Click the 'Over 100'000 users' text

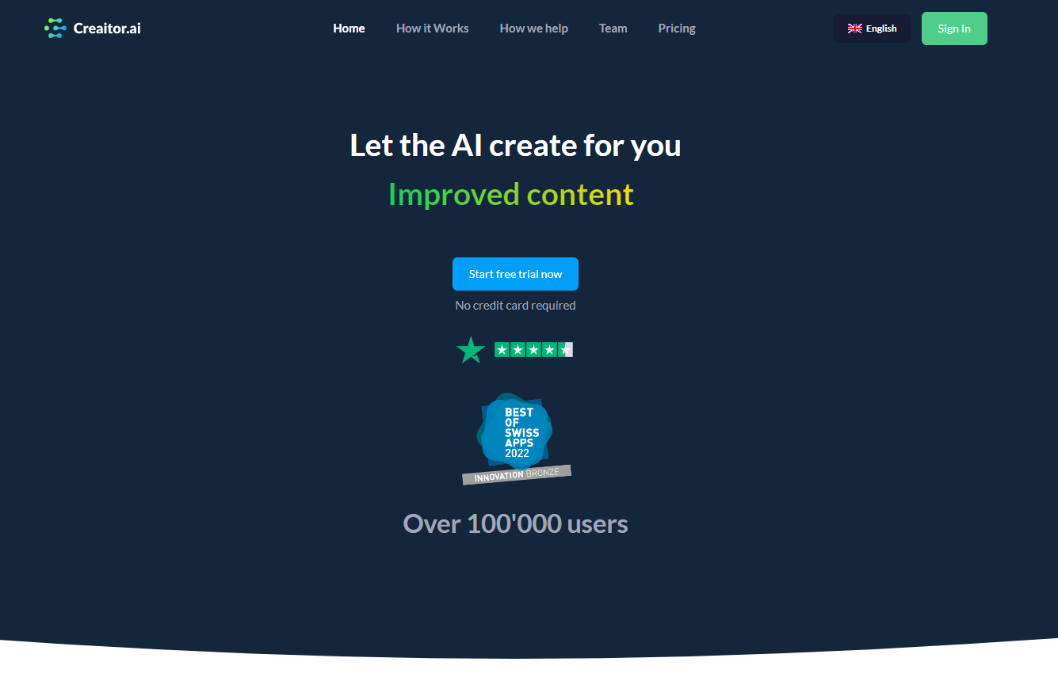[515, 523]
